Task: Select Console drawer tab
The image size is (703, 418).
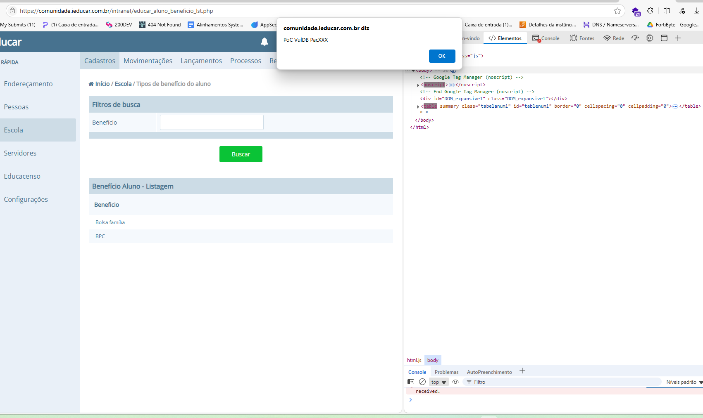Action: tap(417, 372)
